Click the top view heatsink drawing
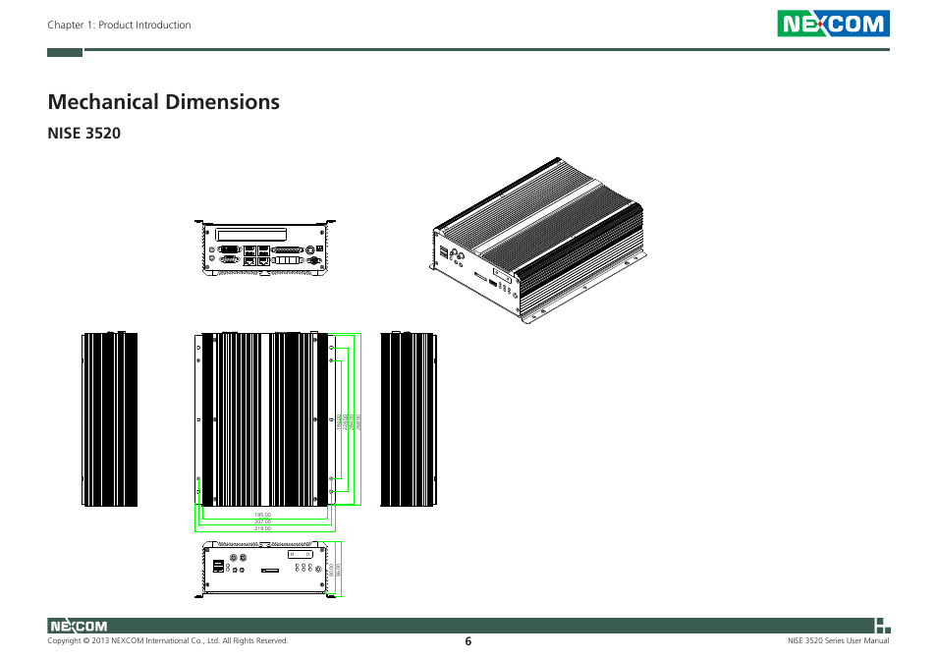Screen dimensions: 937x660 265,419
